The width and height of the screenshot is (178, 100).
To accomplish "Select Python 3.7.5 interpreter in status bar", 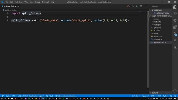I will pos(25,96).
